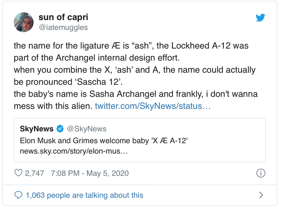Click the 7:08 PM - May 5, 2020 timestamp
Viewport: 284px width, 209px height.
pyautogui.click(x=90, y=173)
